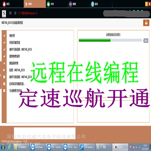
Task: Minimize the DiagBox window with yellow button
Action: point(146,4)
